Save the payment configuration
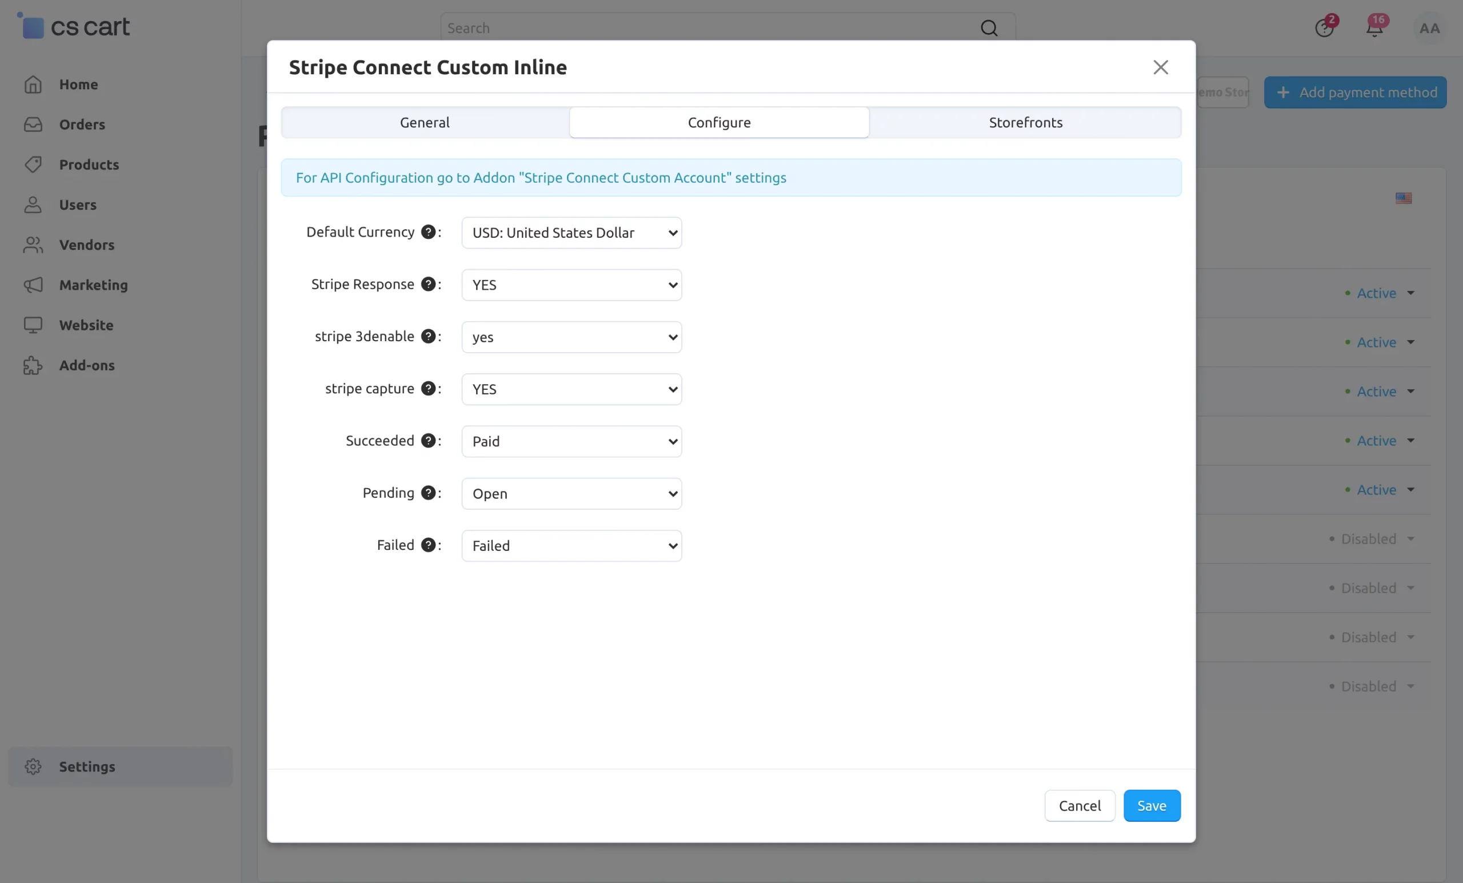Viewport: 1463px width, 883px height. click(x=1152, y=806)
